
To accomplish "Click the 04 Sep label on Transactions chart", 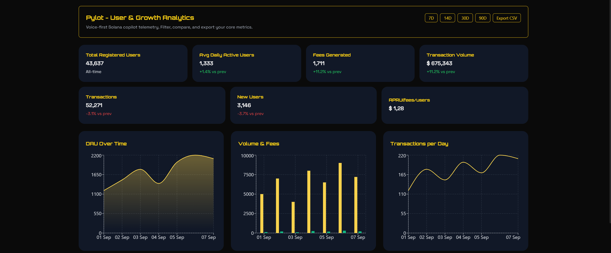I will 463,237.
